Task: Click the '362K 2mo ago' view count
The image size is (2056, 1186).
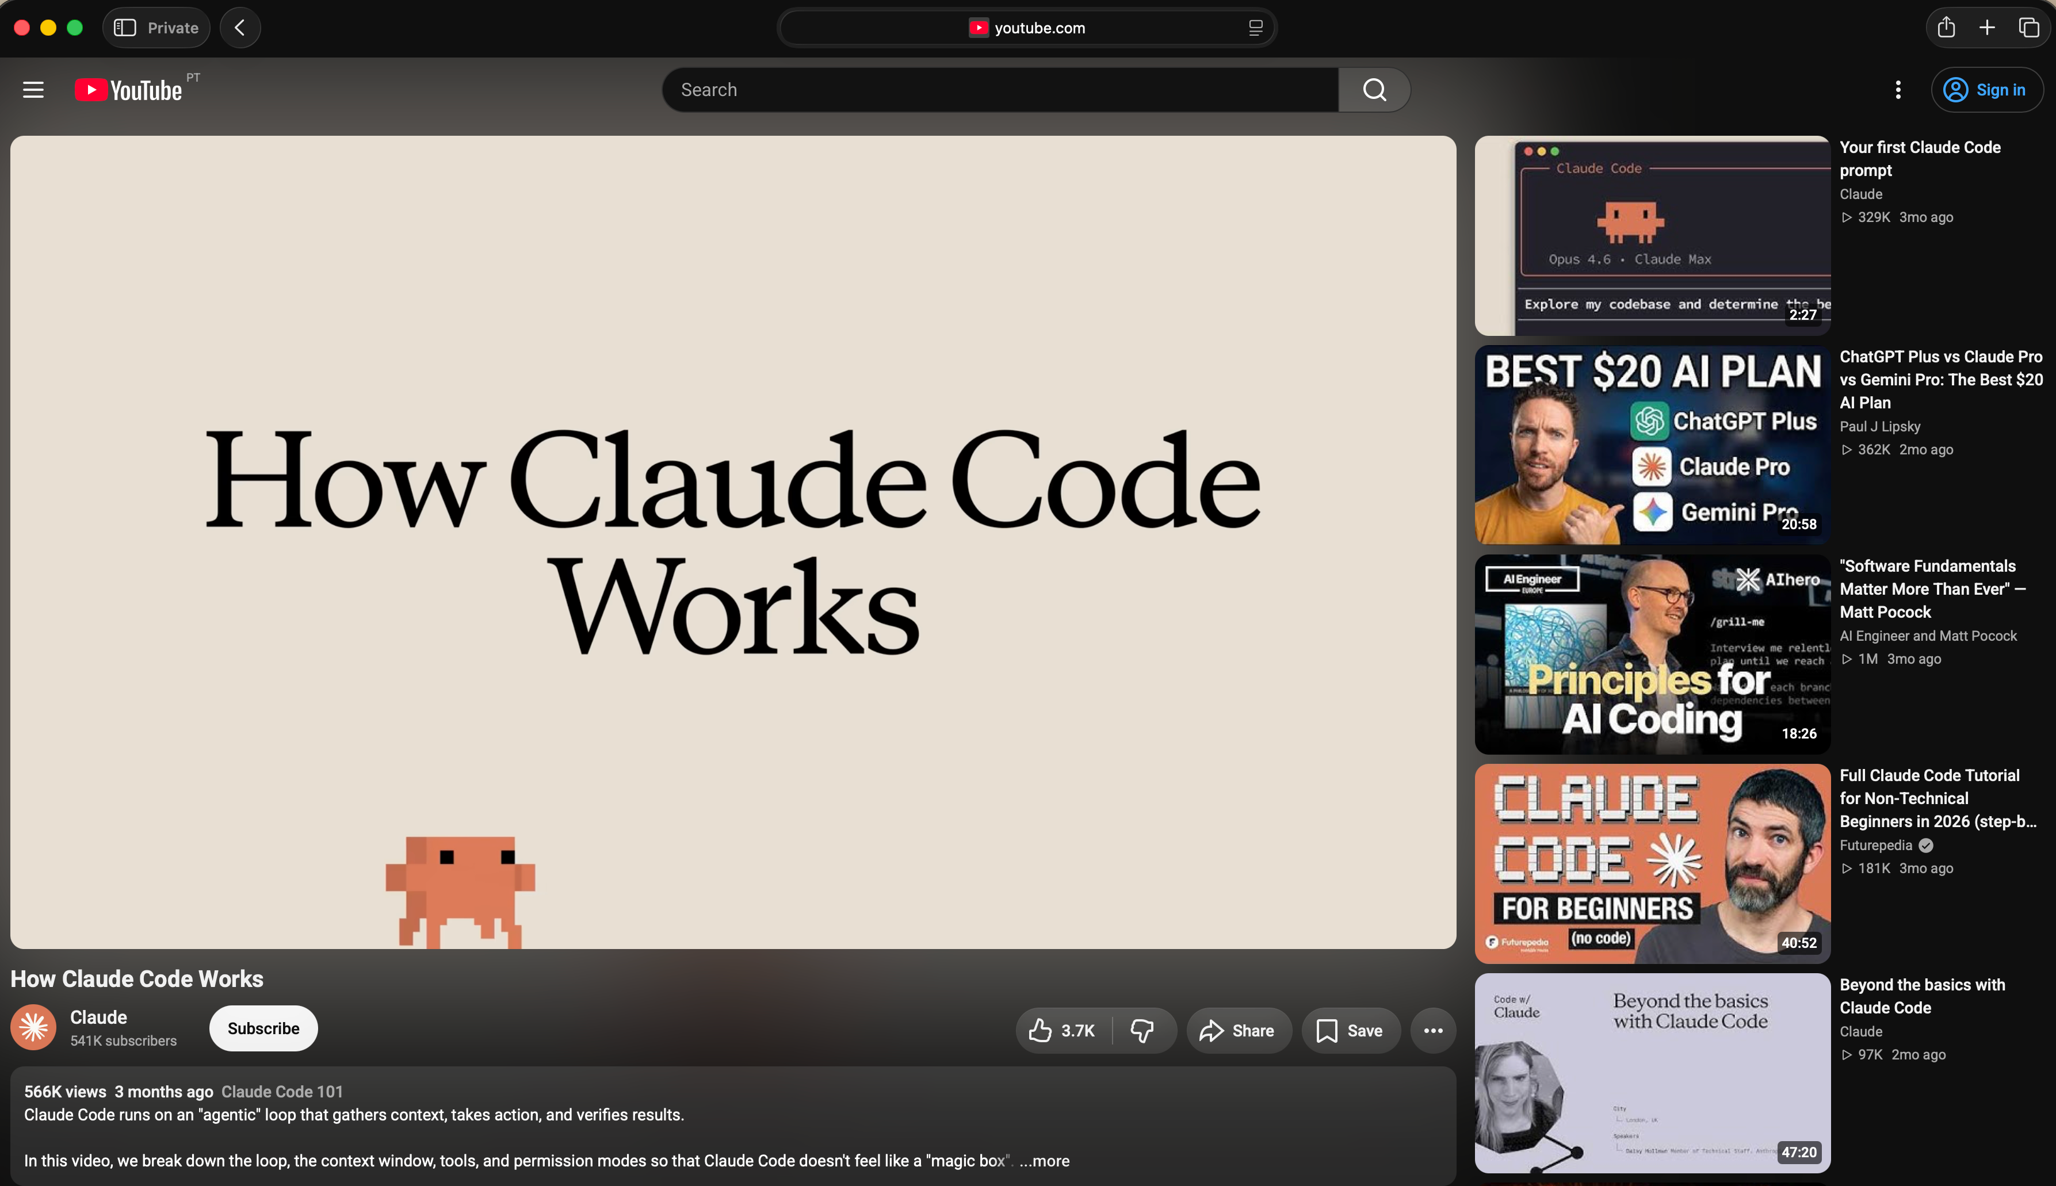Action: (x=1898, y=449)
